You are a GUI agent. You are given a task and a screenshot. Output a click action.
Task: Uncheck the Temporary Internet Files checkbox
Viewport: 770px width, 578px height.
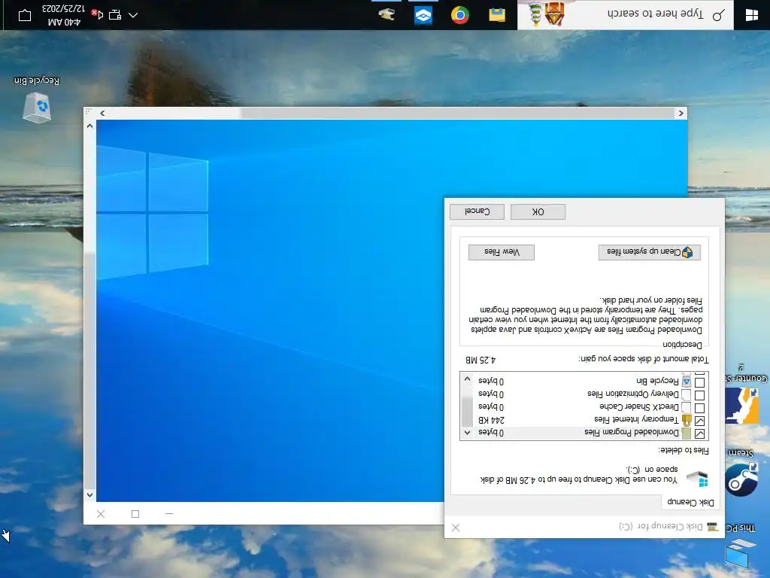click(x=700, y=421)
